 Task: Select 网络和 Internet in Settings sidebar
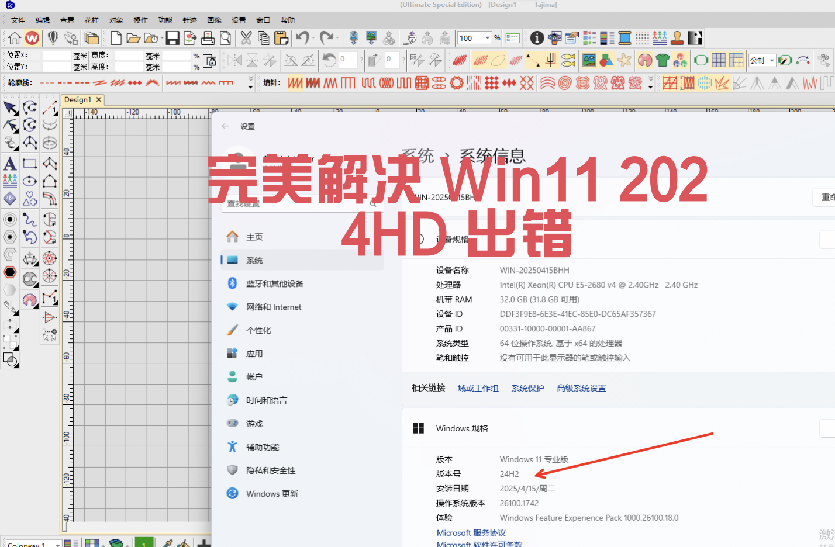[x=302, y=307]
